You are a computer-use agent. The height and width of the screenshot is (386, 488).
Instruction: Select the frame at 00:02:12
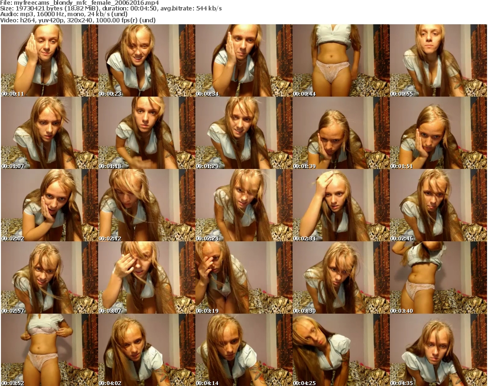(147, 205)
